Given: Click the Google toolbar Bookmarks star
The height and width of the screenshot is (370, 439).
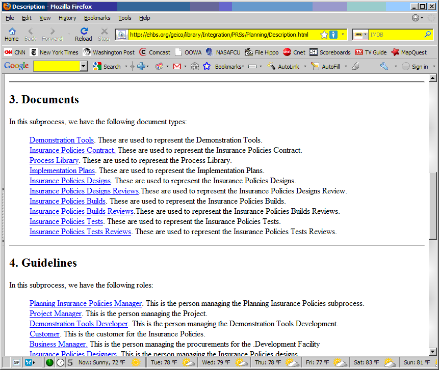Looking at the screenshot, I should pos(206,67).
